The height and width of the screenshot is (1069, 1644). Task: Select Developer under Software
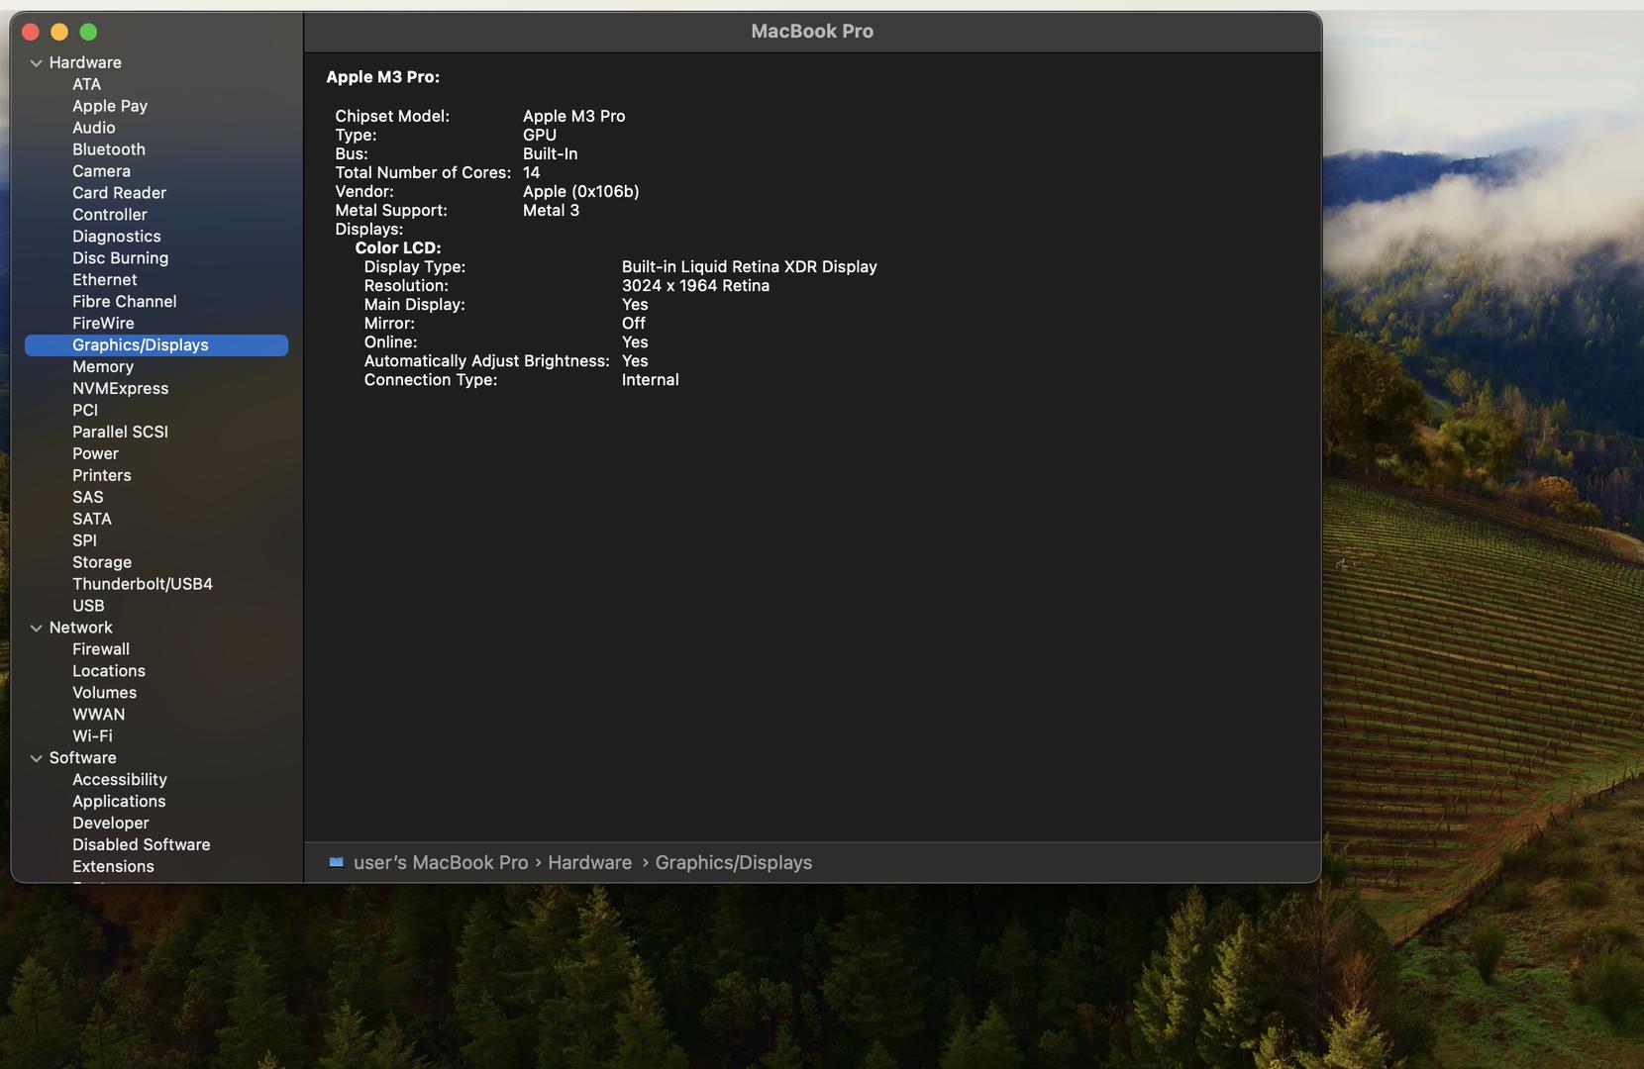110,825
